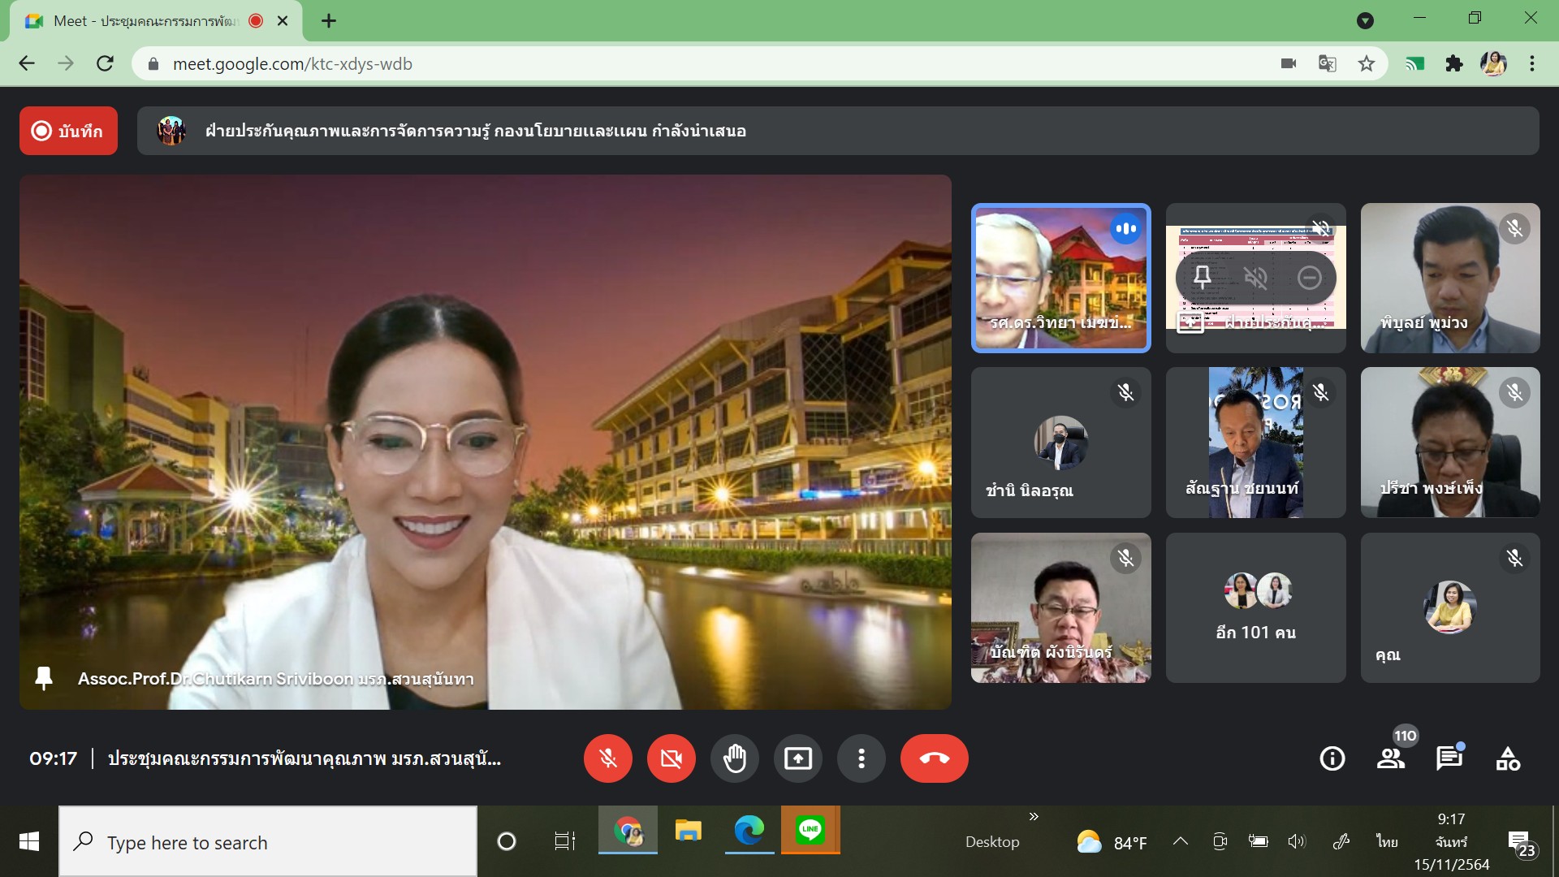1559x877 pixels.
Task: Show the participants list with 110 badge
Action: coord(1391,758)
